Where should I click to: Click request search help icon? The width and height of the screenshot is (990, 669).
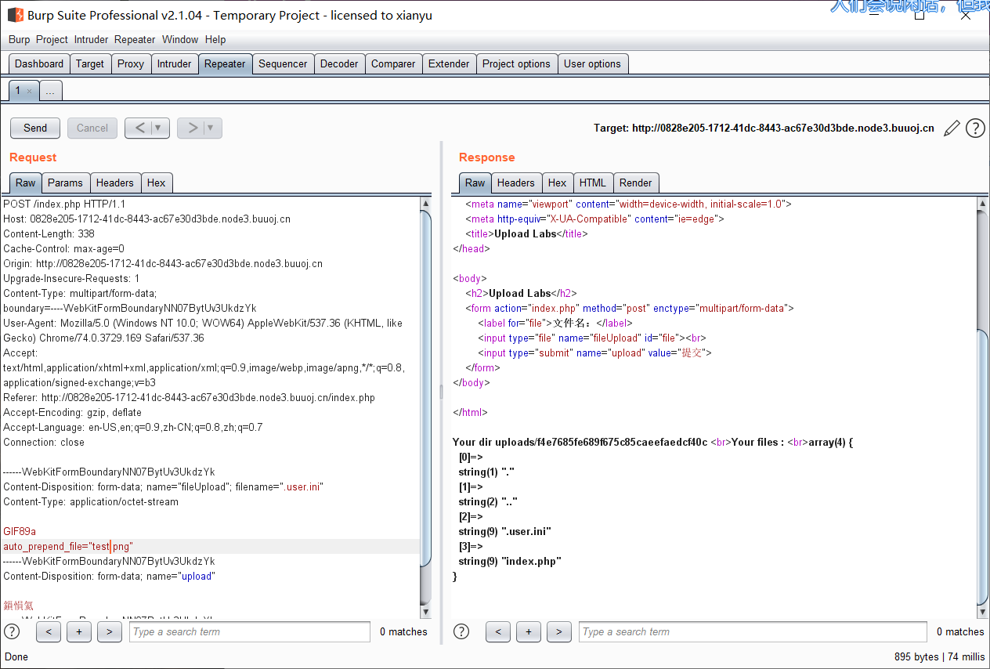tap(13, 631)
